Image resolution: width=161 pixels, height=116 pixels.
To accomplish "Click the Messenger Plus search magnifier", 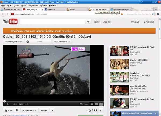I will coord(153,14).
